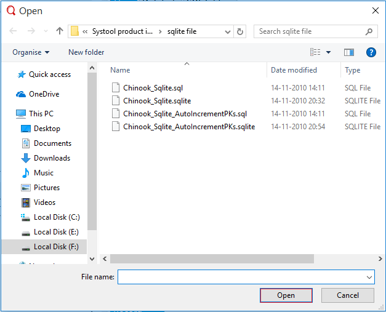Toggle the preview pane
Image resolution: width=386 pixels, height=312 pixels.
(349, 52)
